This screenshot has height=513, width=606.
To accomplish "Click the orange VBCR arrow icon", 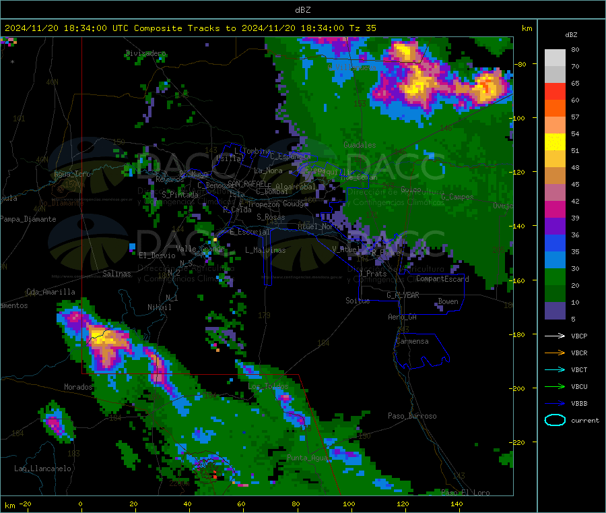I will tap(555, 353).
